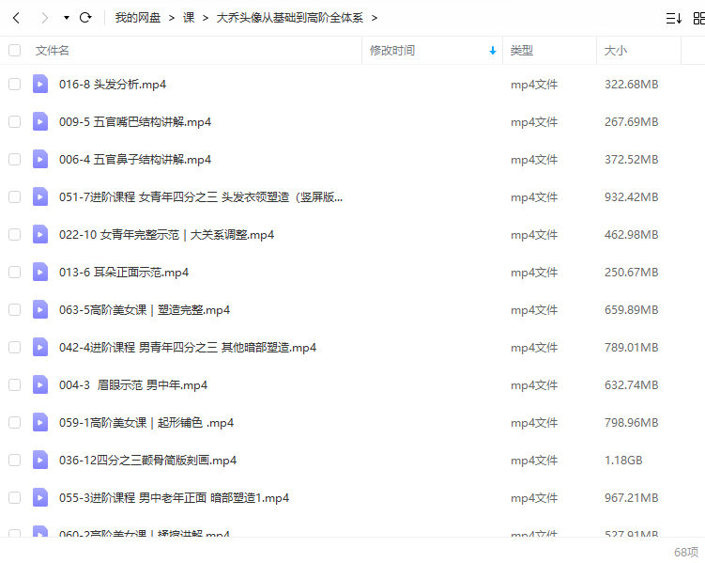The image size is (705, 563).
Task: Toggle the 修改时间 sort direction arrow
Action: click(493, 51)
